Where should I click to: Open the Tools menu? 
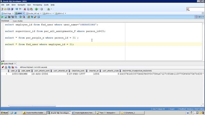point(46,5)
